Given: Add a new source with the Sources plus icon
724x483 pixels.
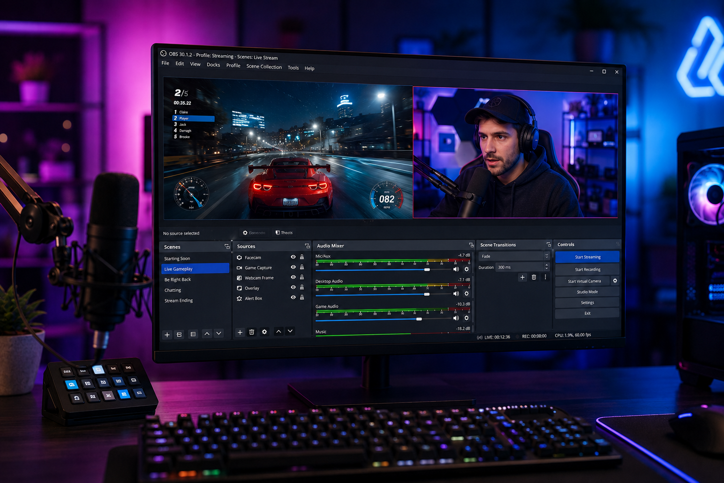Looking at the screenshot, I should coord(240,333).
